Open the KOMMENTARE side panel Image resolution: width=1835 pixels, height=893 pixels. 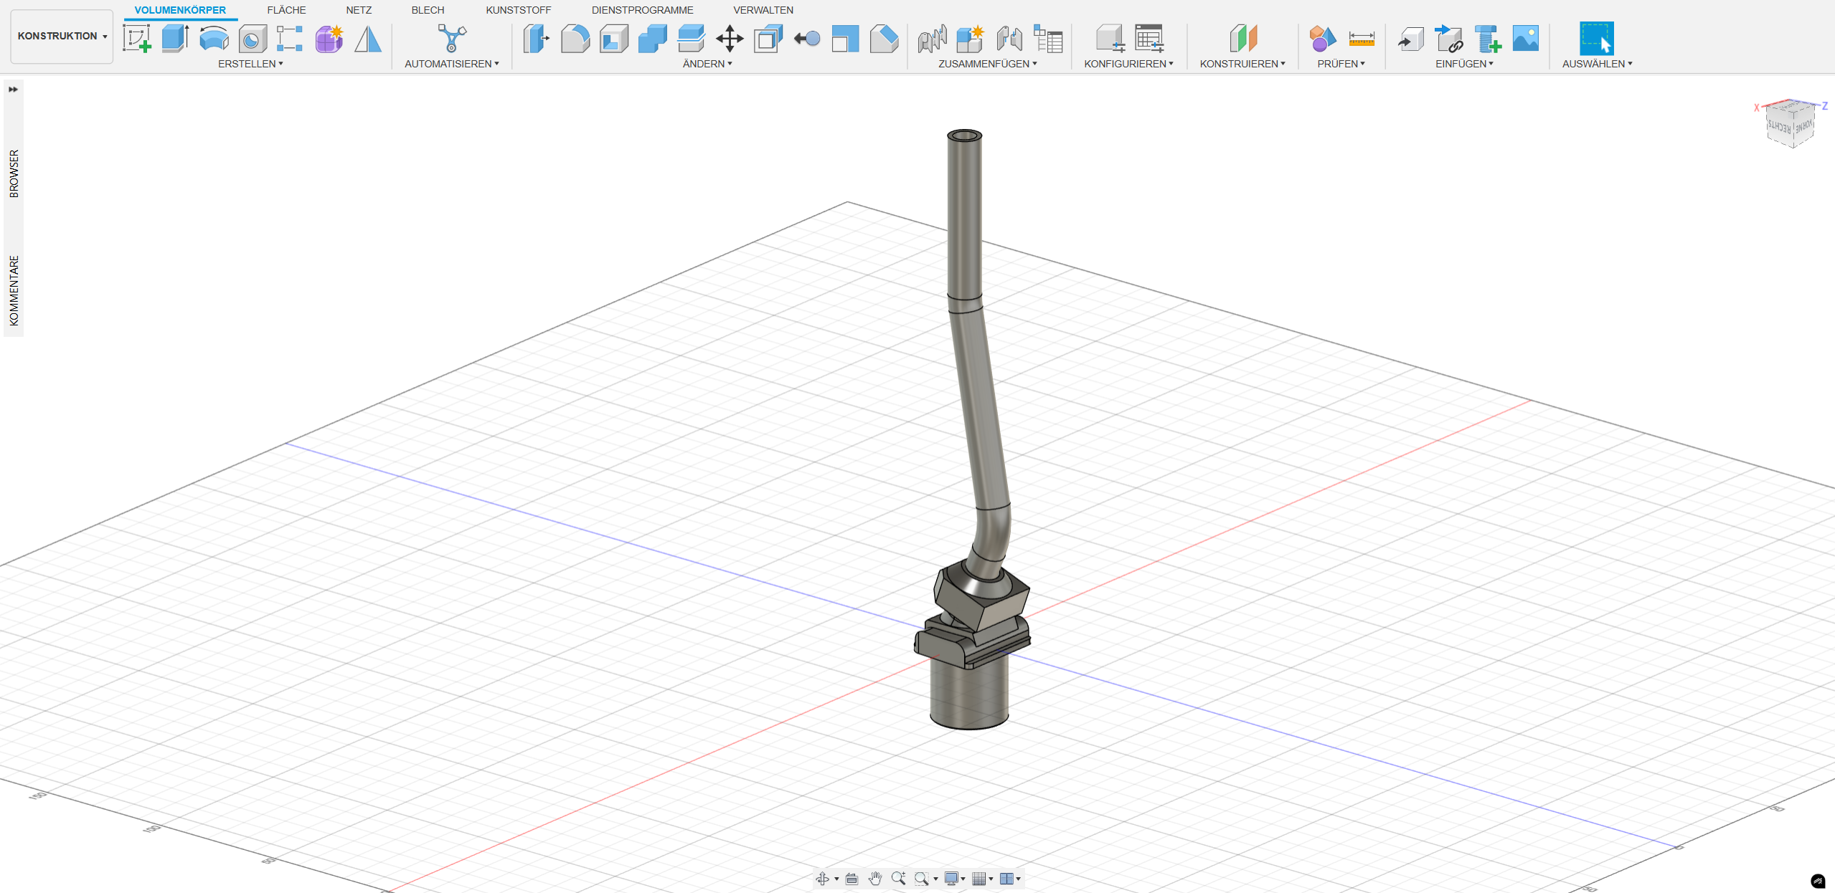tap(14, 290)
